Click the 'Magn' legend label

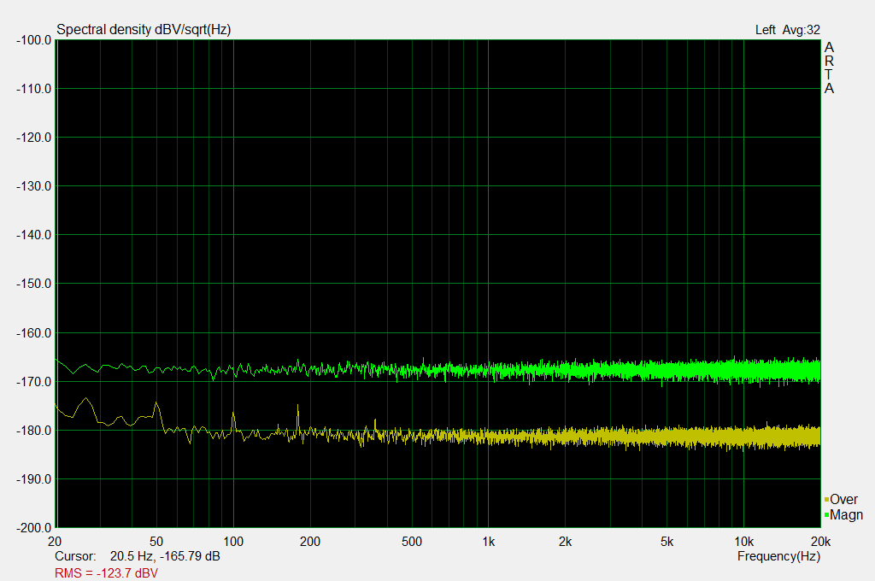point(846,514)
